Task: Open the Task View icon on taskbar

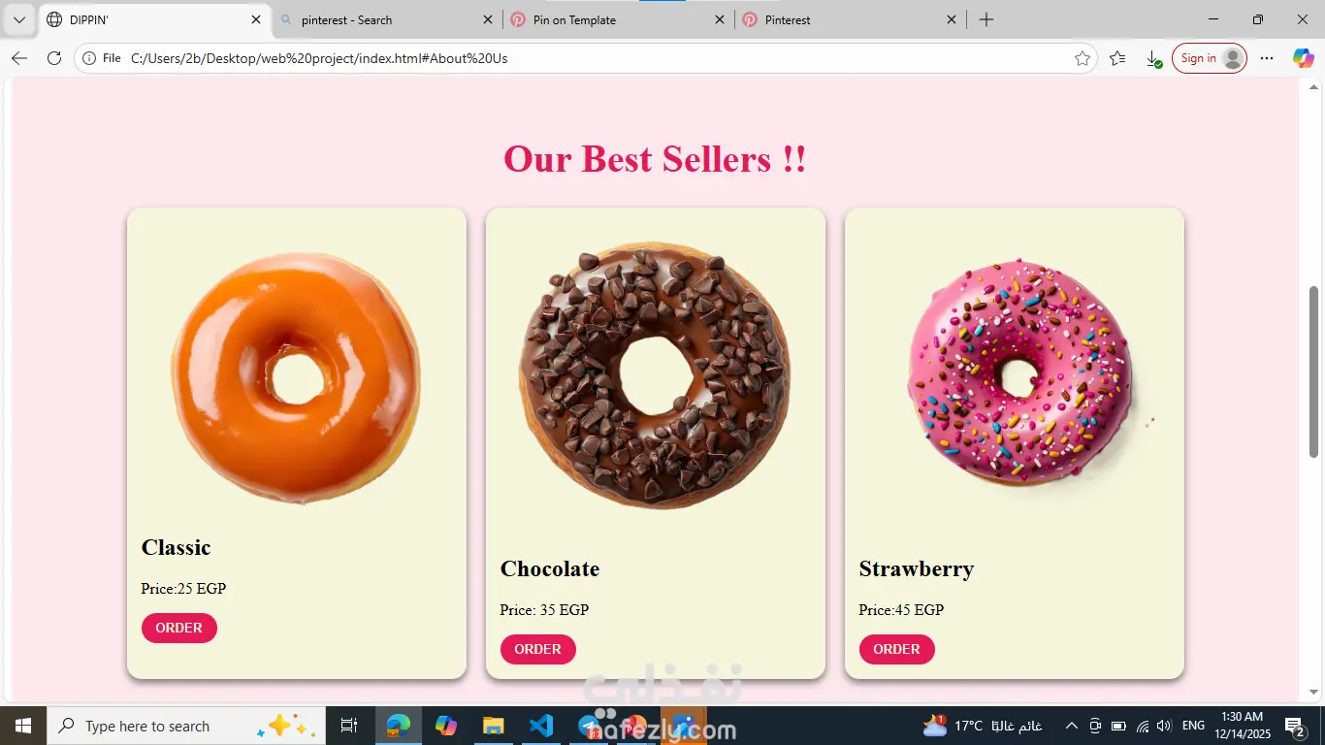Action: pos(349,726)
